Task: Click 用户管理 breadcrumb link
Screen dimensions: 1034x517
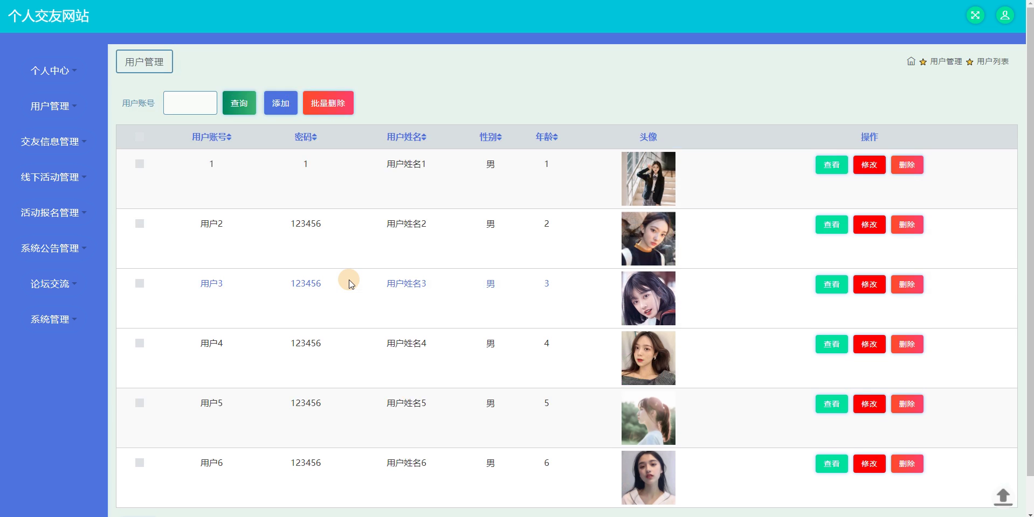Action: [x=946, y=61]
